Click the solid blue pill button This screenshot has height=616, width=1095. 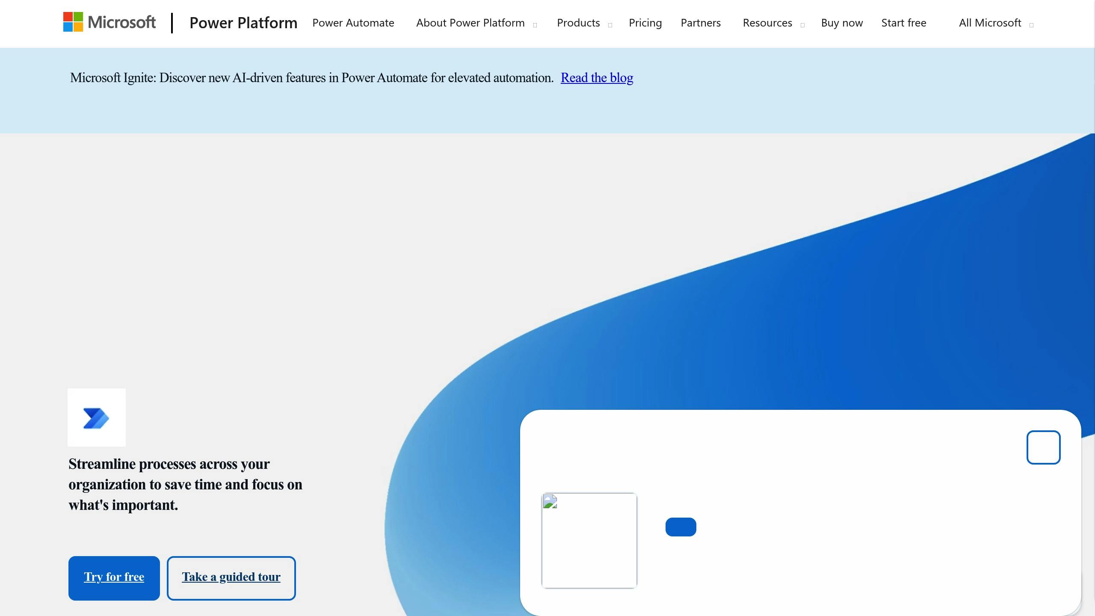[x=681, y=527]
